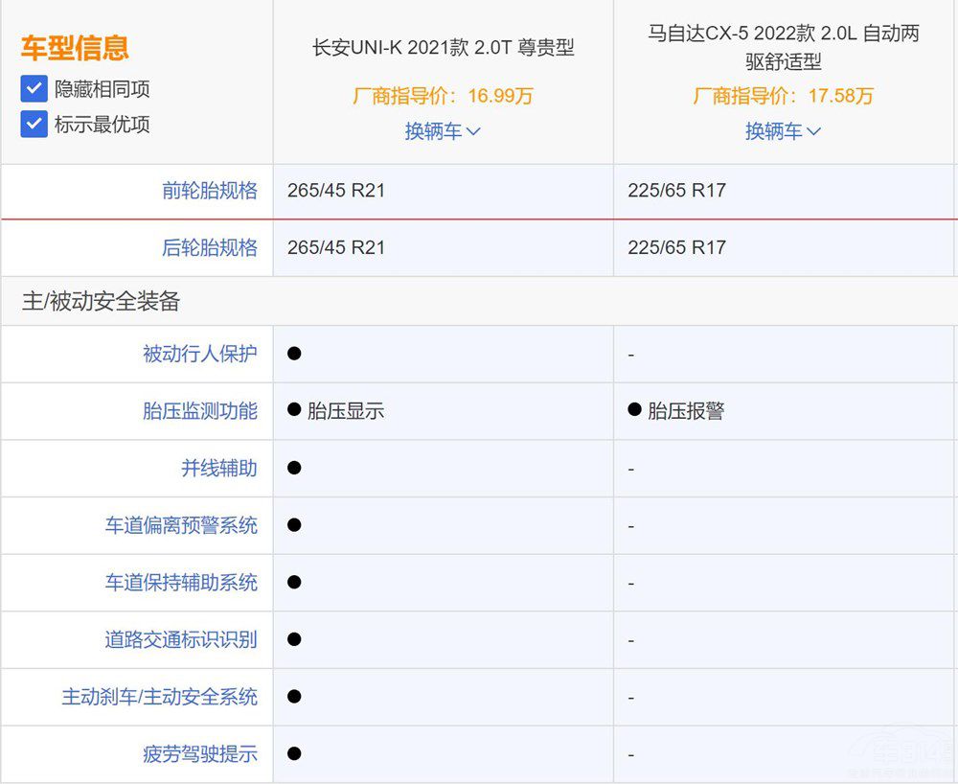Toggle the 标示最优项 checkbox

(x=34, y=124)
